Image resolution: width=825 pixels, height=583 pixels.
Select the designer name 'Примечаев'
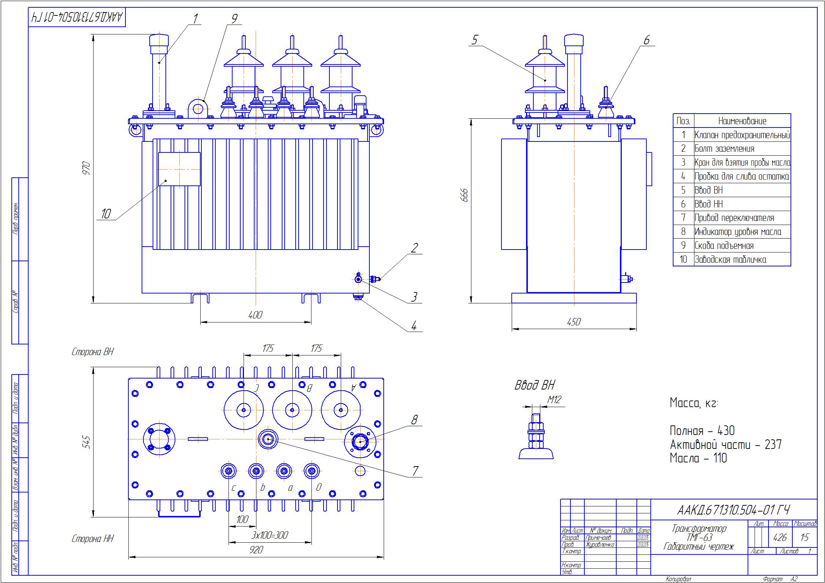pos(598,538)
